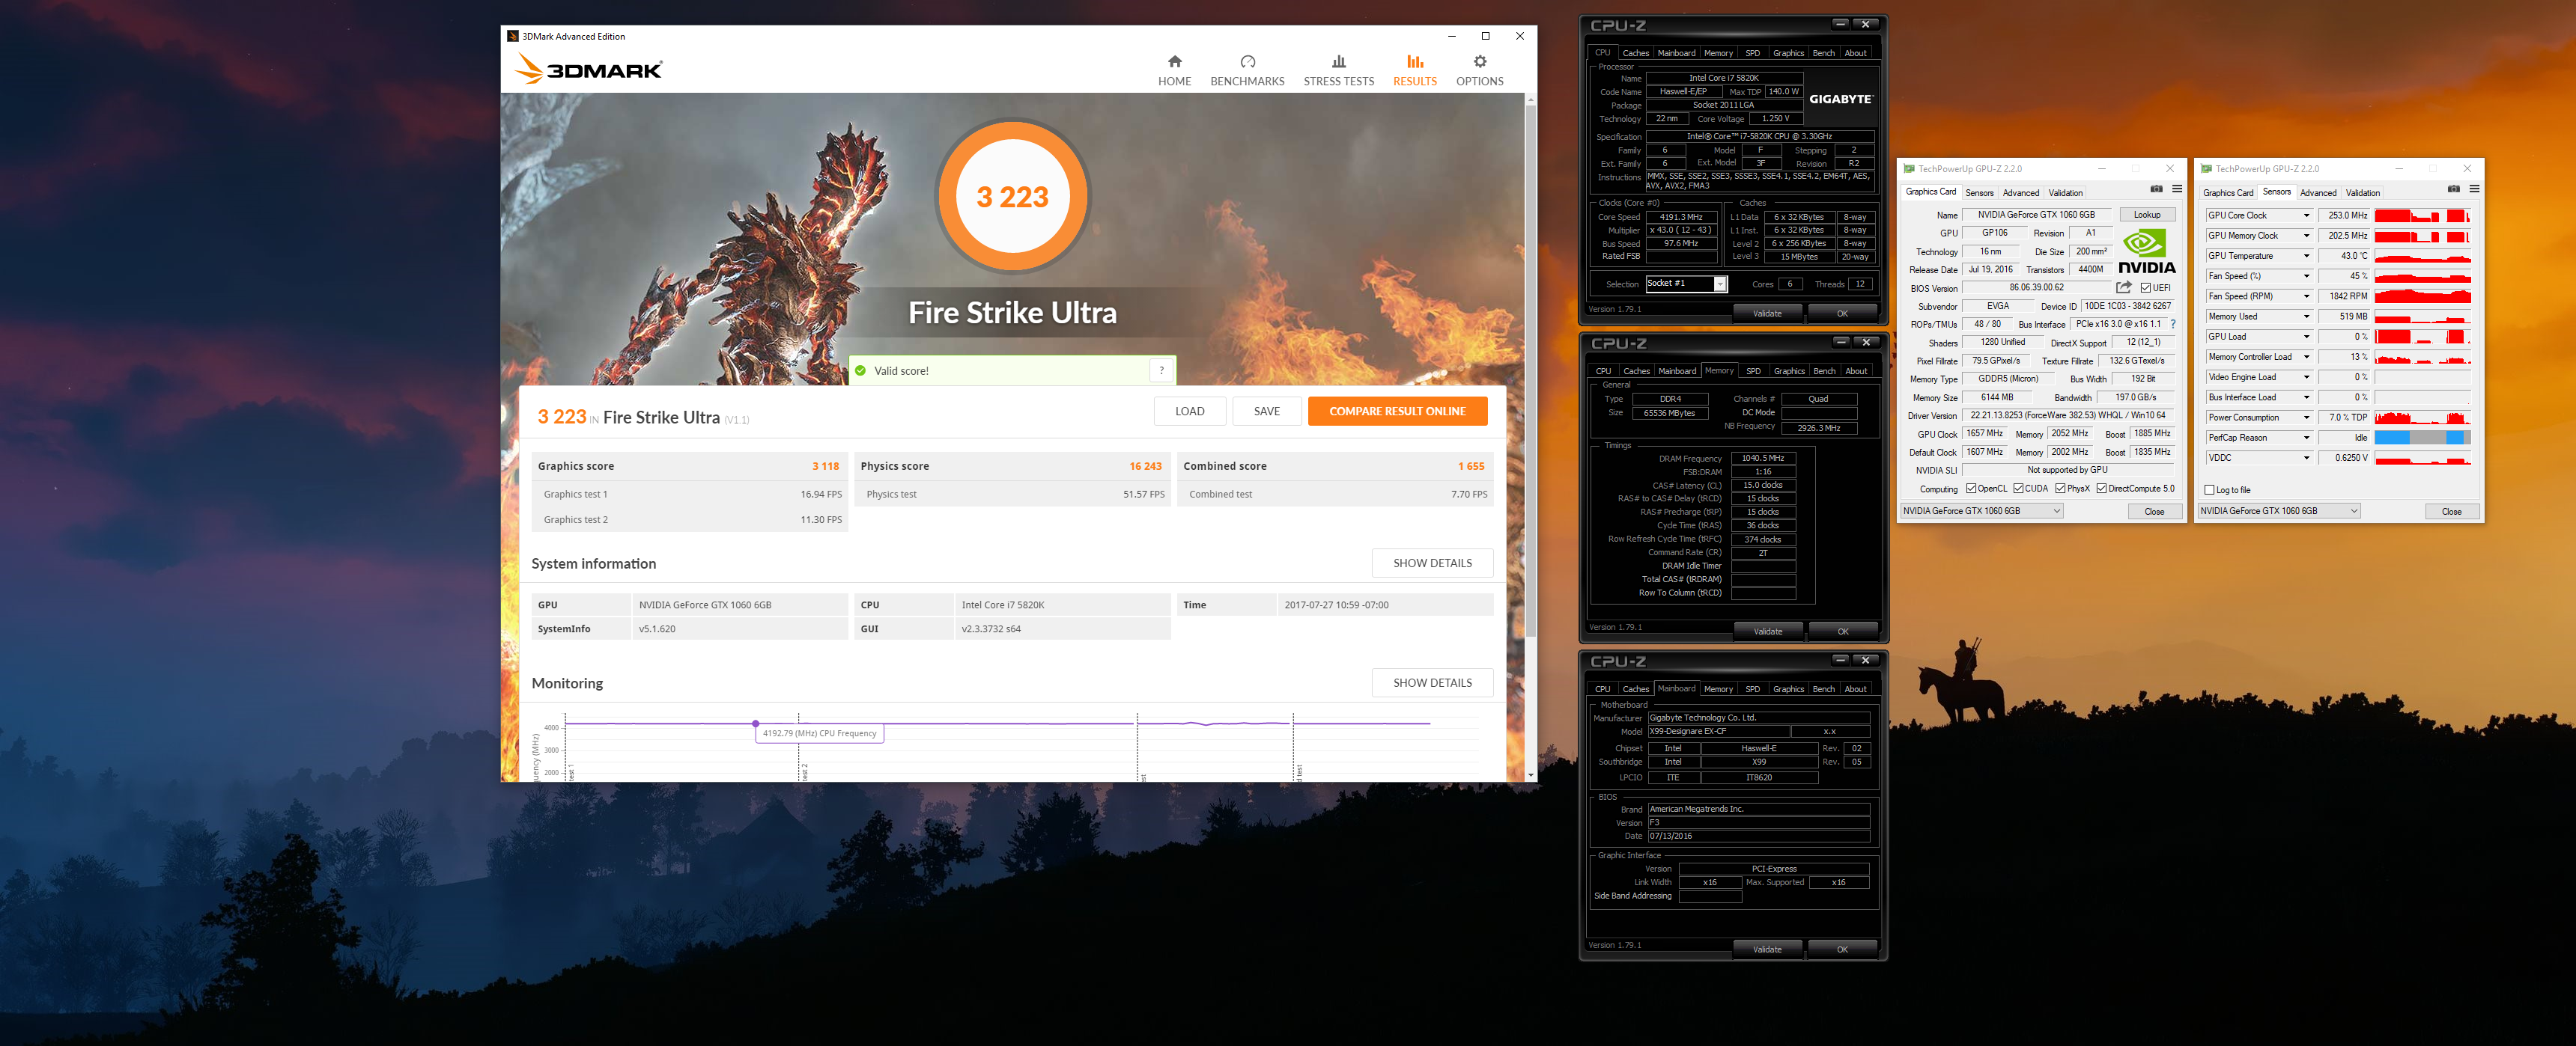2576x1046 pixels.
Task: Enable Log to file in GPU-Z Sensors
Action: [x=2210, y=489]
